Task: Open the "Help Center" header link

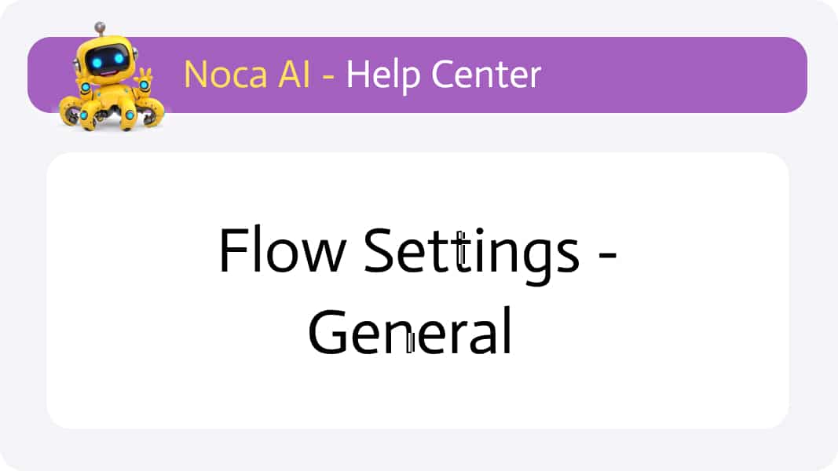Action: 444,75
